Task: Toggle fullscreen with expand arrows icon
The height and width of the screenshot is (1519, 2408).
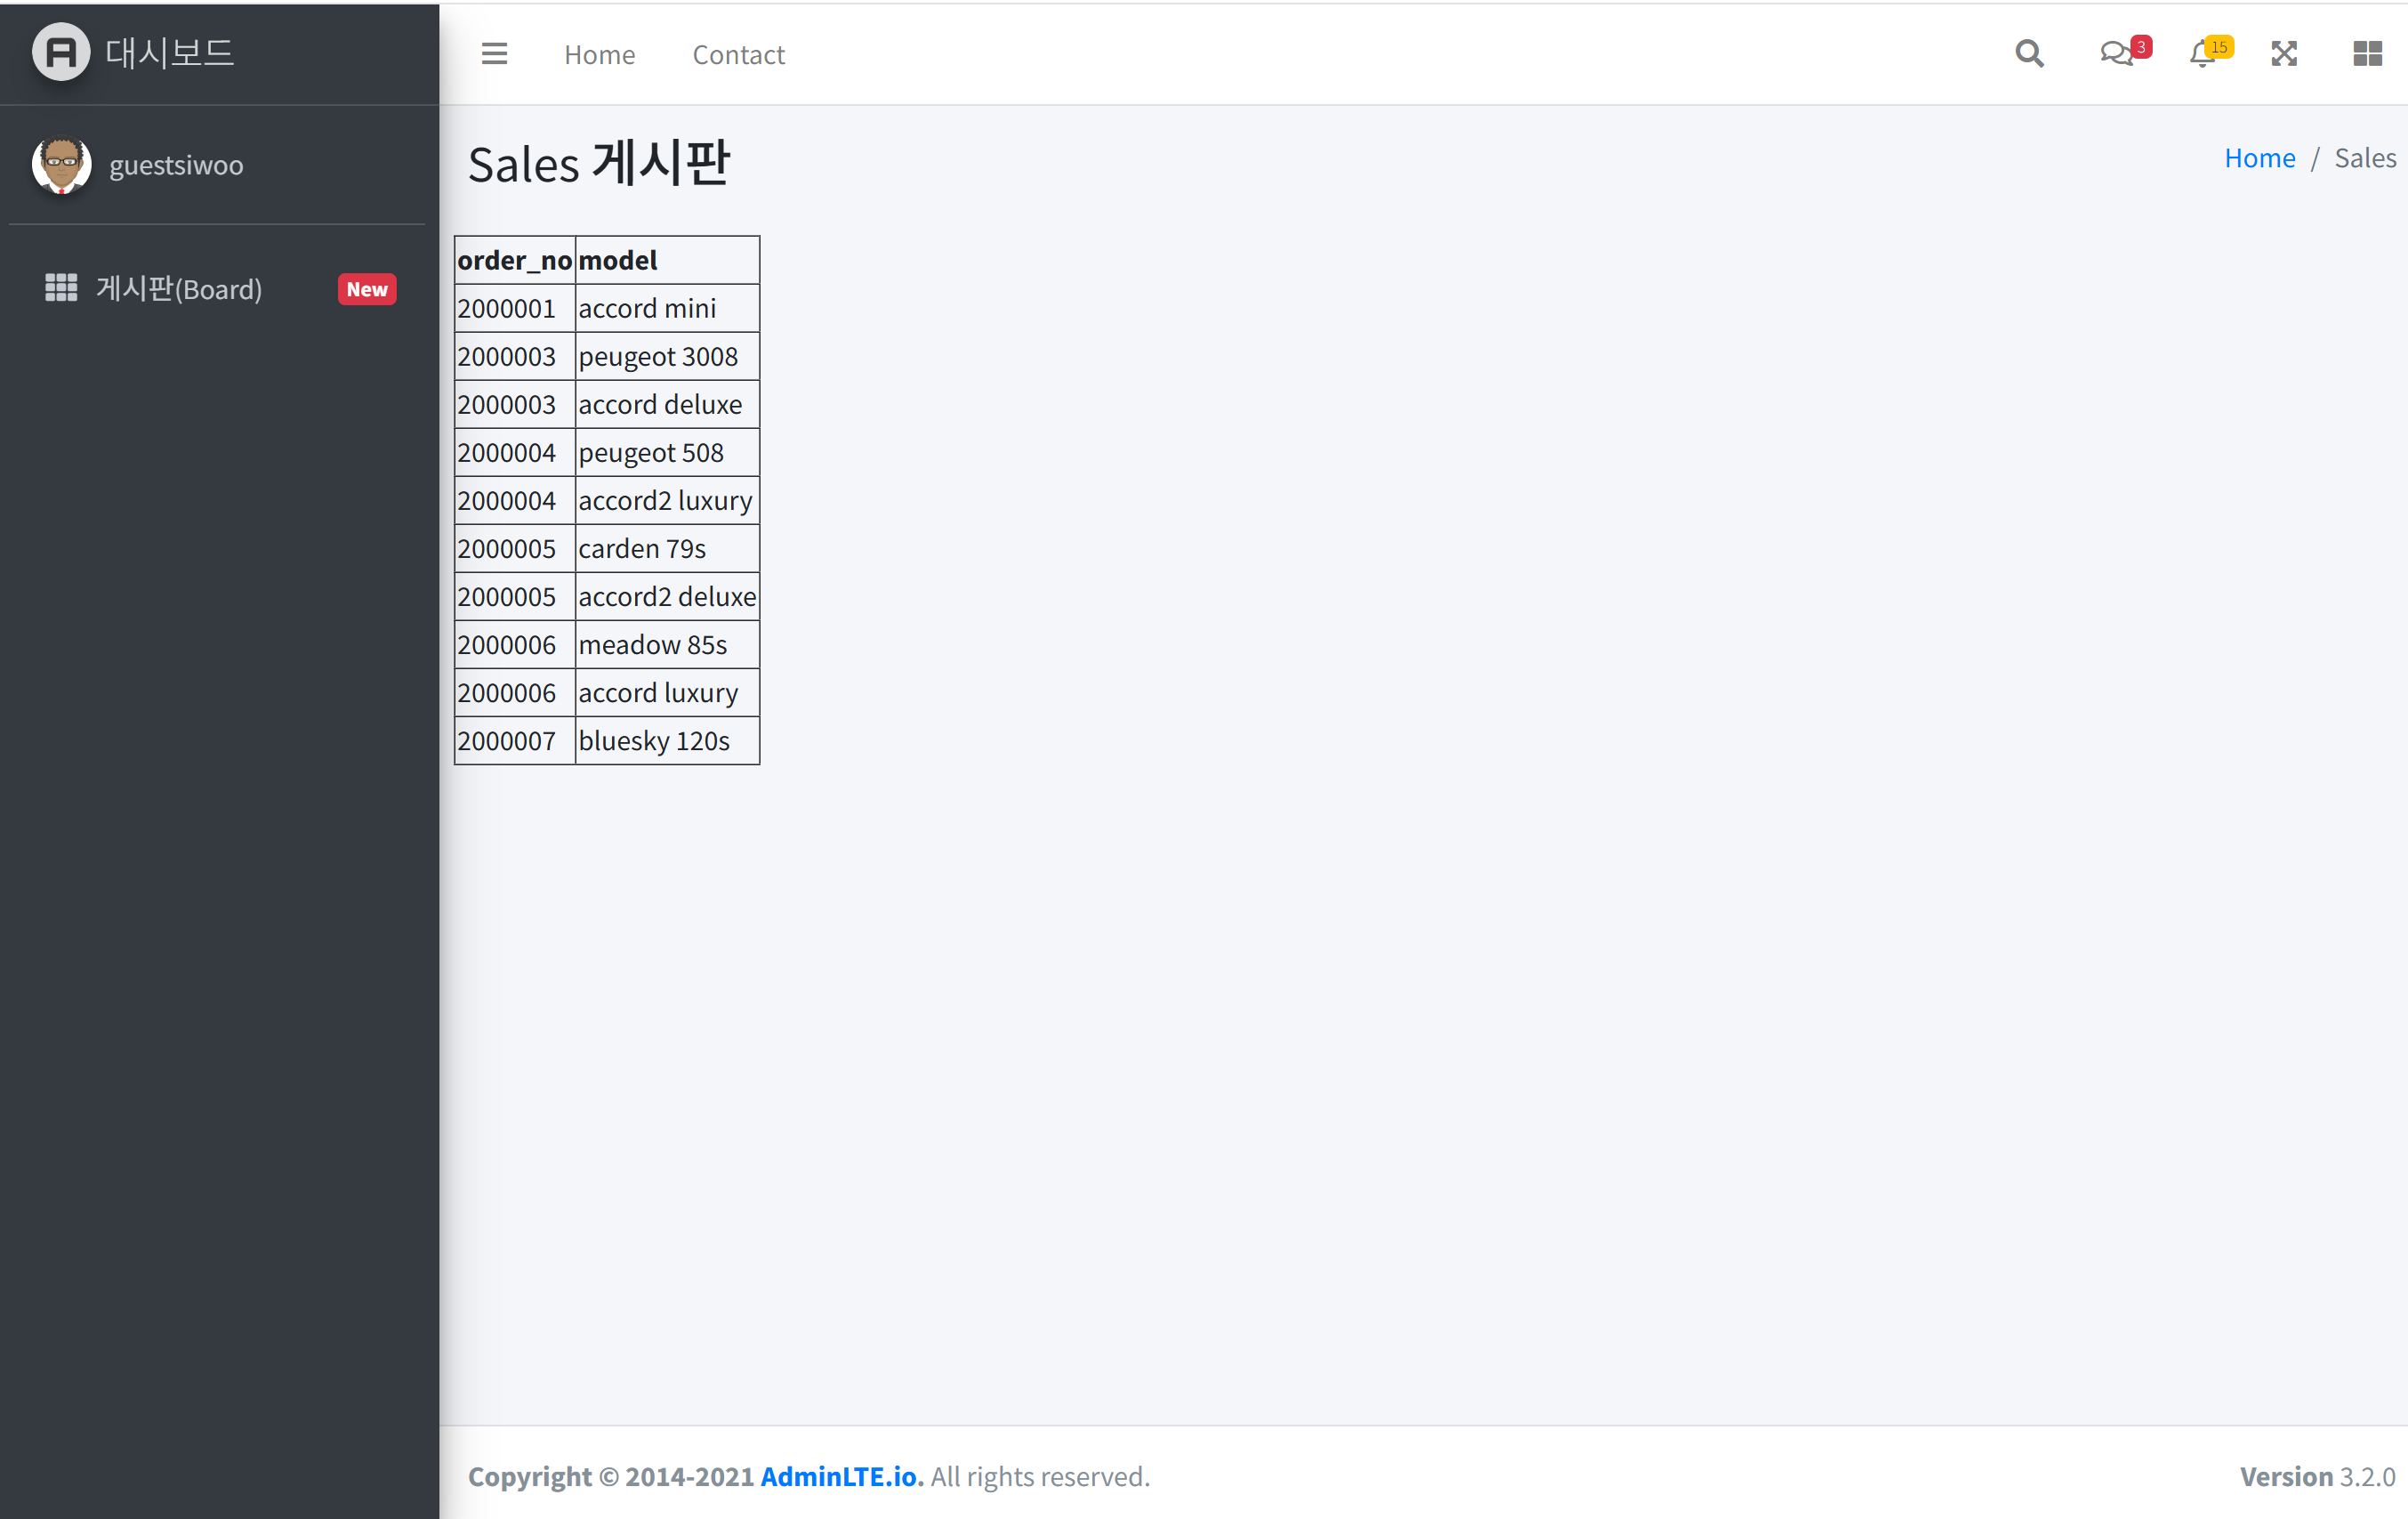Action: 2284,54
